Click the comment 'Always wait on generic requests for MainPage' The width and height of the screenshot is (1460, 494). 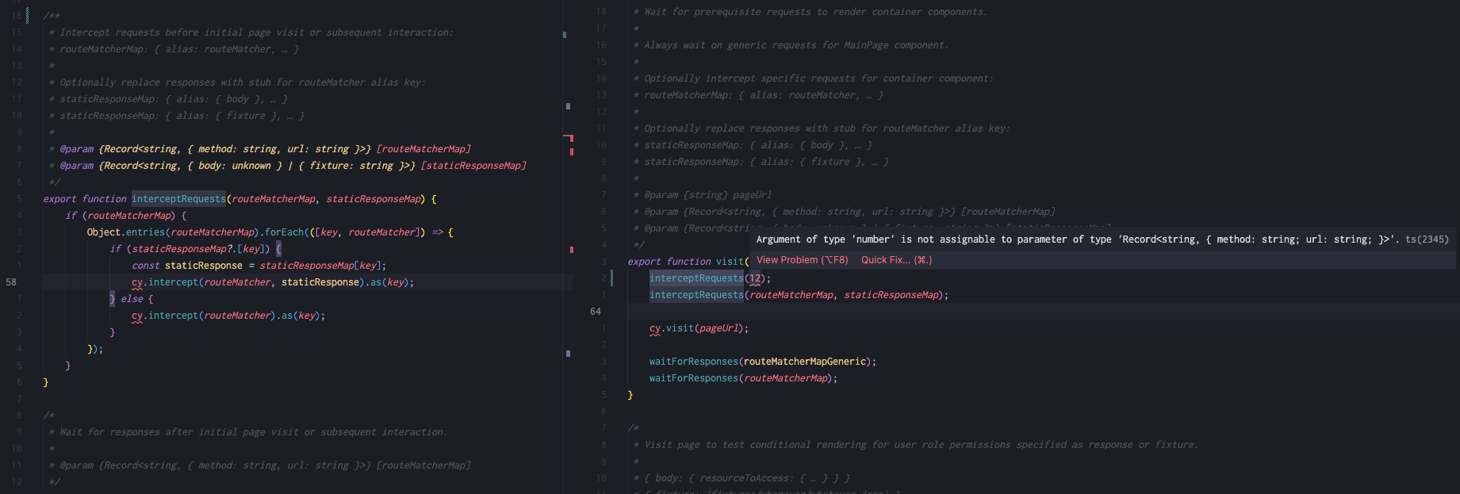pos(795,45)
